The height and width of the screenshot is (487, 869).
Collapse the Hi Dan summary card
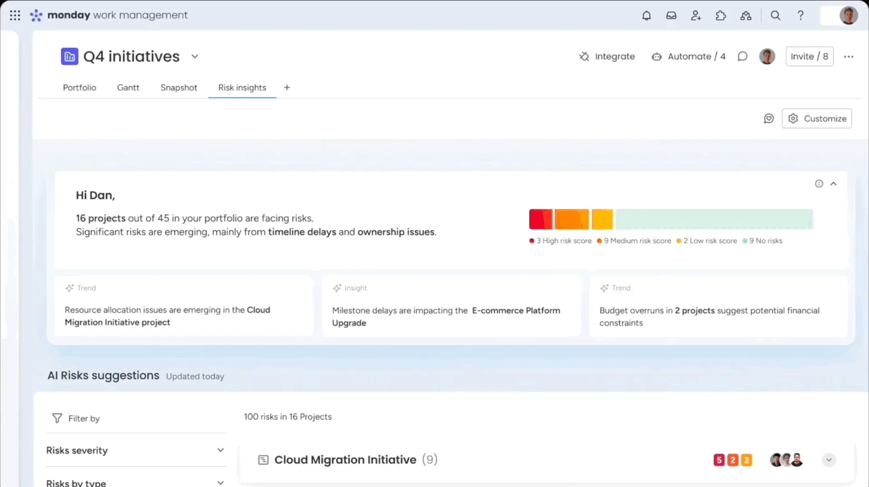[834, 184]
